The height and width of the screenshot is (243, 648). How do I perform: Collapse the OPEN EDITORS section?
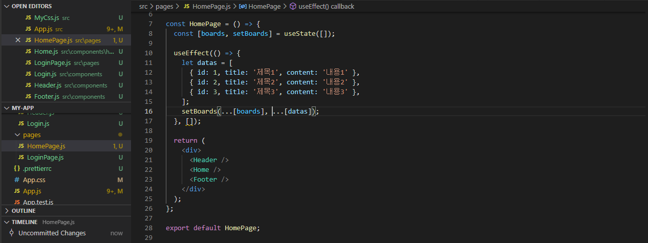(x=7, y=6)
